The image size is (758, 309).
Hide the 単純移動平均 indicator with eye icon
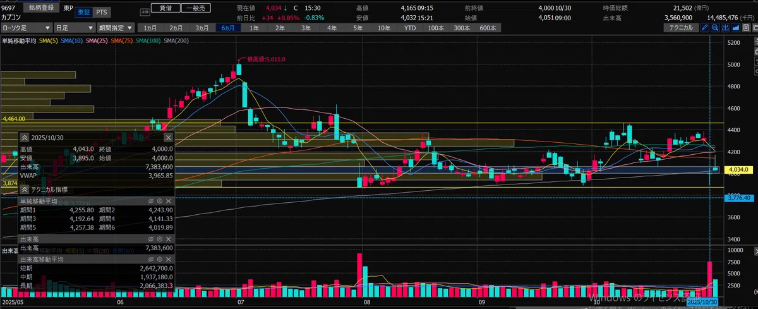[x=151, y=201]
